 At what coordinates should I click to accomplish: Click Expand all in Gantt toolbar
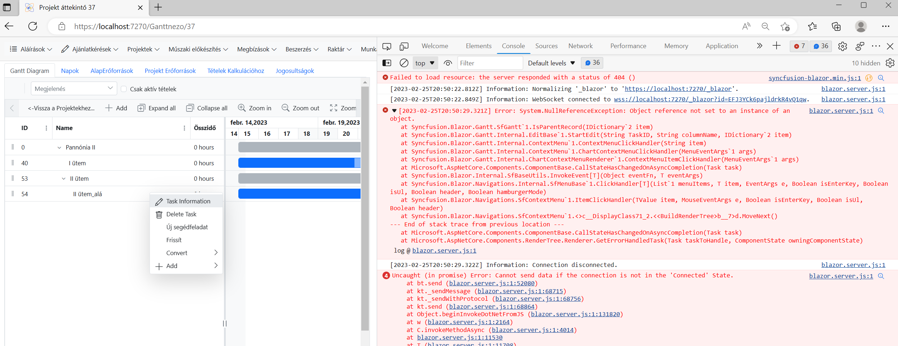click(157, 108)
